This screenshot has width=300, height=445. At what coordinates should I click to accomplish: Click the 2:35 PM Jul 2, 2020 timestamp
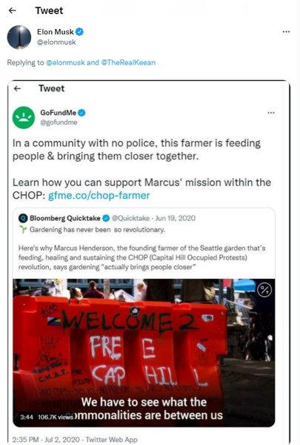click(x=46, y=440)
